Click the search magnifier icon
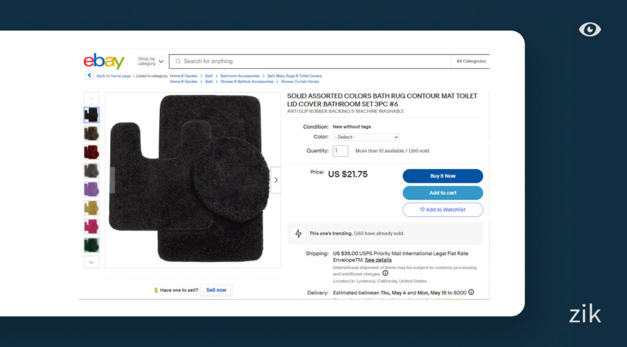This screenshot has height=347, width=627. pos(178,61)
